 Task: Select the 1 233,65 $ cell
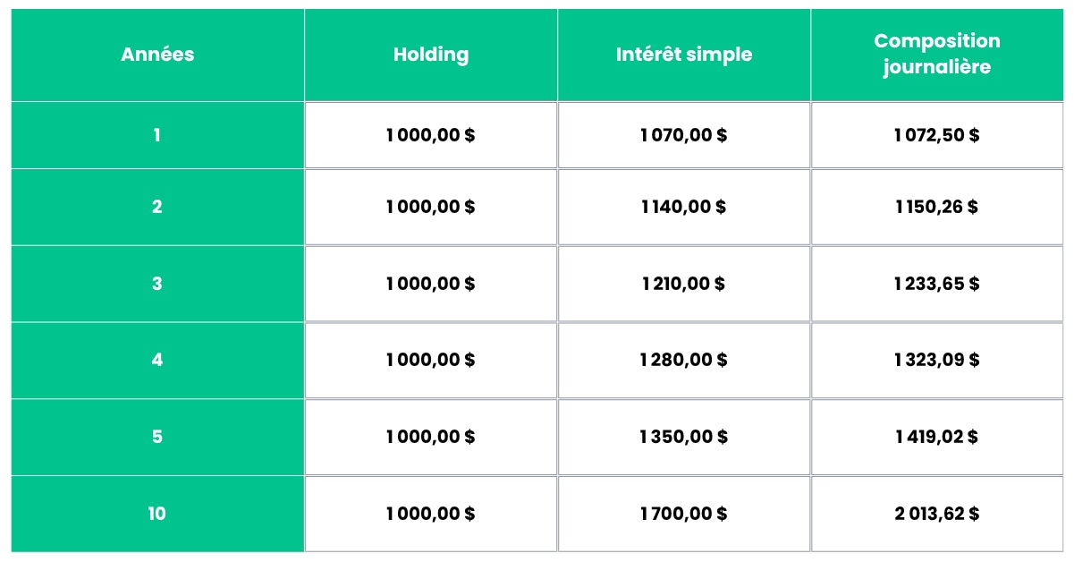pyautogui.click(x=936, y=284)
